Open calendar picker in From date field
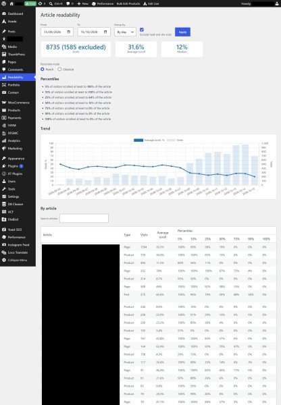 69,32
